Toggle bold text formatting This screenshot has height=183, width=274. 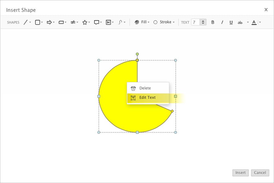coord(213,22)
